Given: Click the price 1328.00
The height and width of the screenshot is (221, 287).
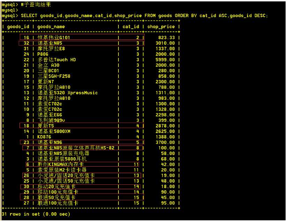Looking at the screenshot, I should 165,109.
